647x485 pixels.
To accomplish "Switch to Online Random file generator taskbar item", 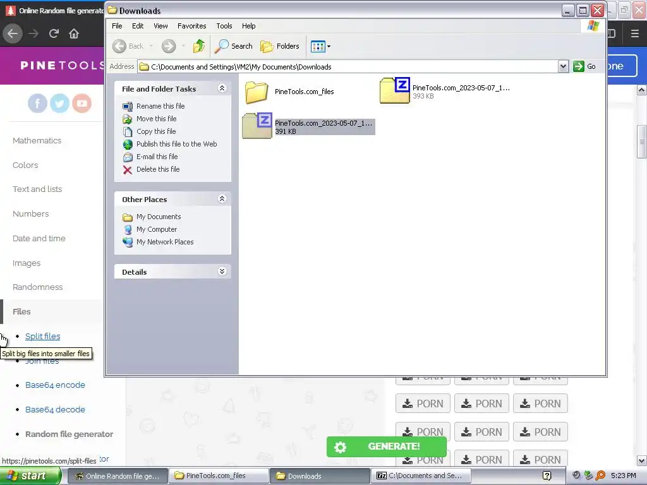I will tap(118, 476).
